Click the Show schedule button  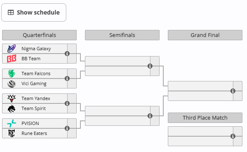[34, 12]
